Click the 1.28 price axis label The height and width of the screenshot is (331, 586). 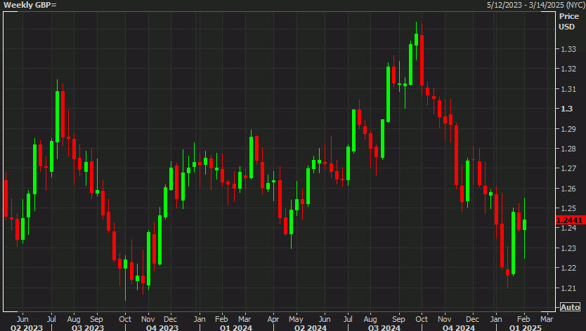[568, 149]
